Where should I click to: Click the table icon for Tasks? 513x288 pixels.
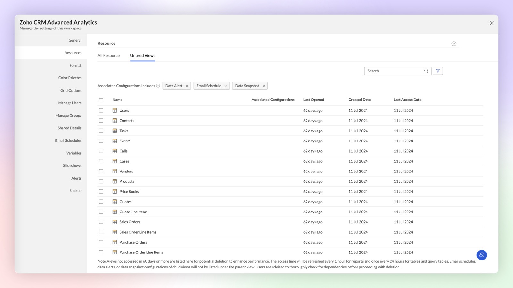tap(114, 131)
